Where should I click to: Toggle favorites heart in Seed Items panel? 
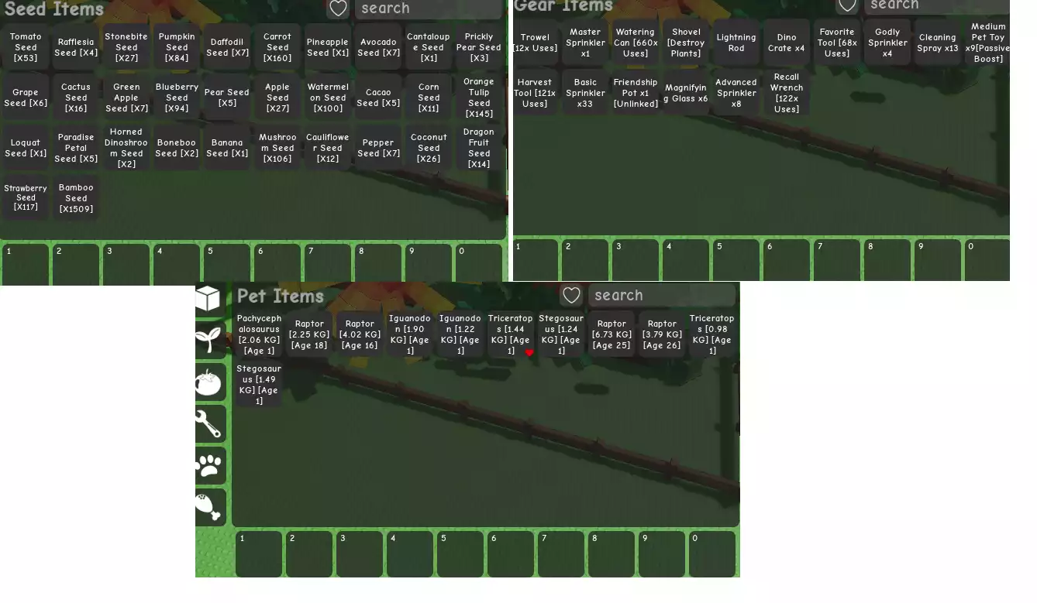pyautogui.click(x=338, y=9)
